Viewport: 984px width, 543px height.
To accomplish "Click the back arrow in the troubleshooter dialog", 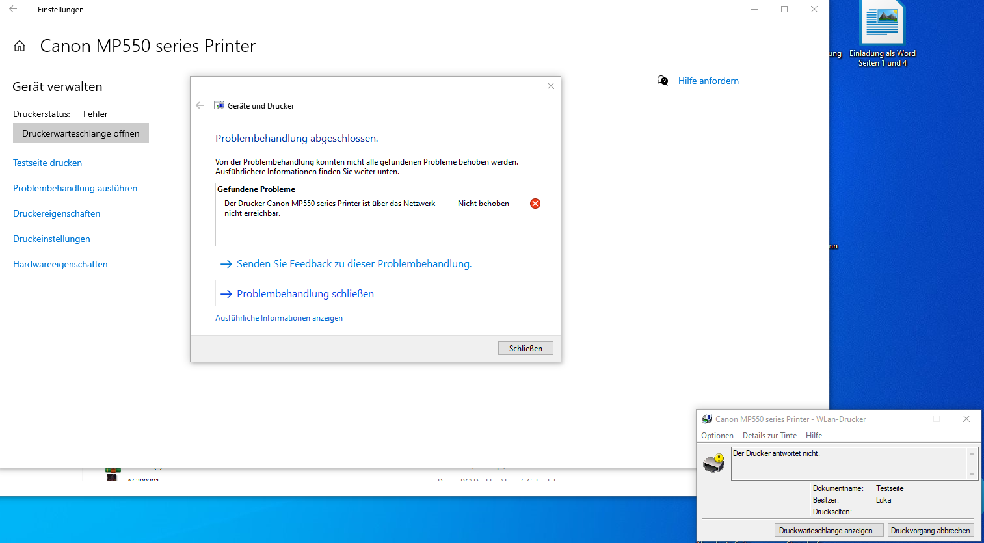I will (x=200, y=105).
